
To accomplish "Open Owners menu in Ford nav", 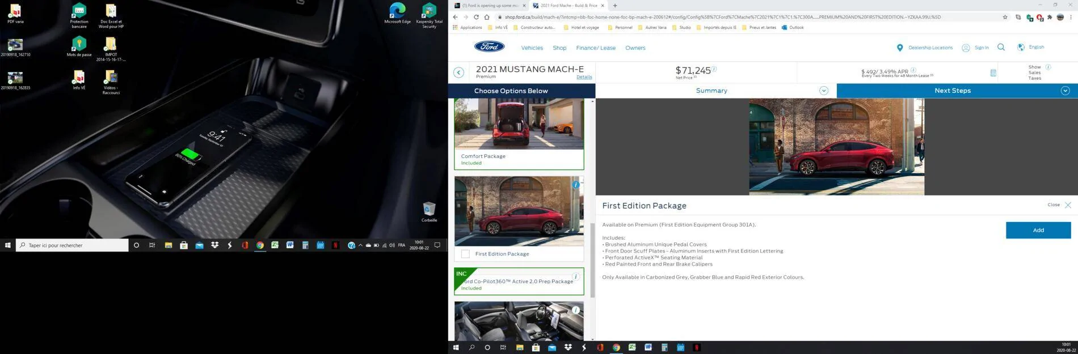I will 635,48.
